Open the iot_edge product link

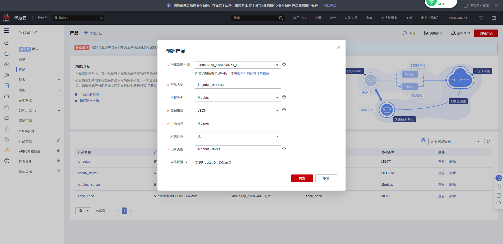coord(84,162)
